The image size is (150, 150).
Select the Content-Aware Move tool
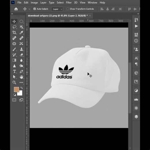pos(21,44)
